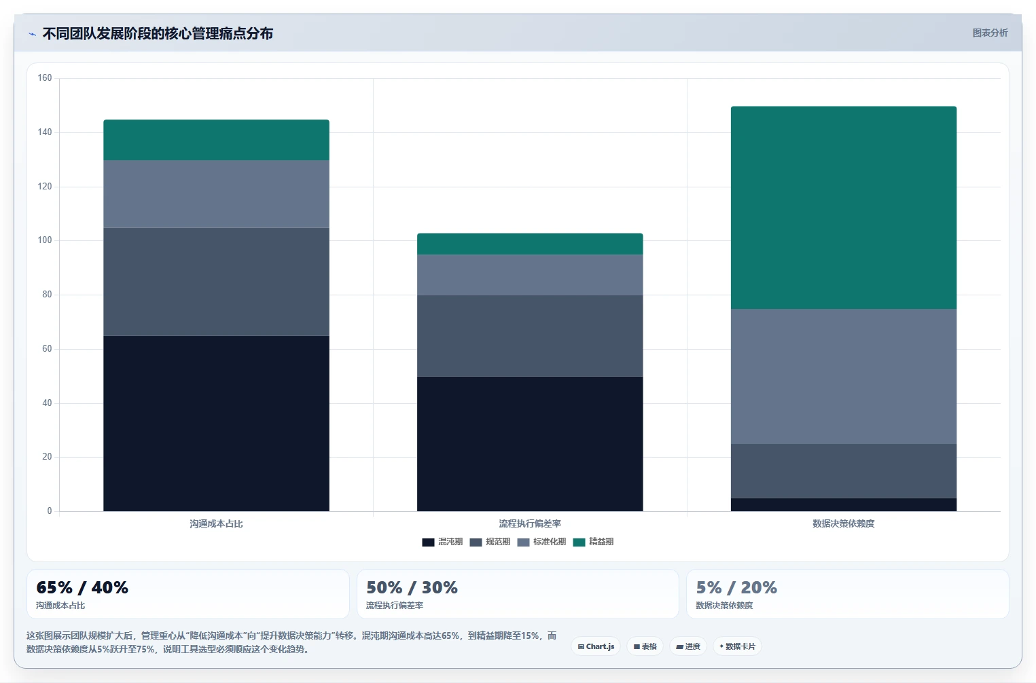The image size is (1036, 683).
Task: Toggle the 规范期 legend item
Action: (490, 542)
